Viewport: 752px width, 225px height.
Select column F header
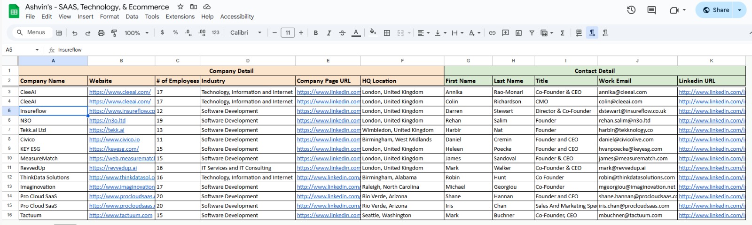(x=402, y=61)
